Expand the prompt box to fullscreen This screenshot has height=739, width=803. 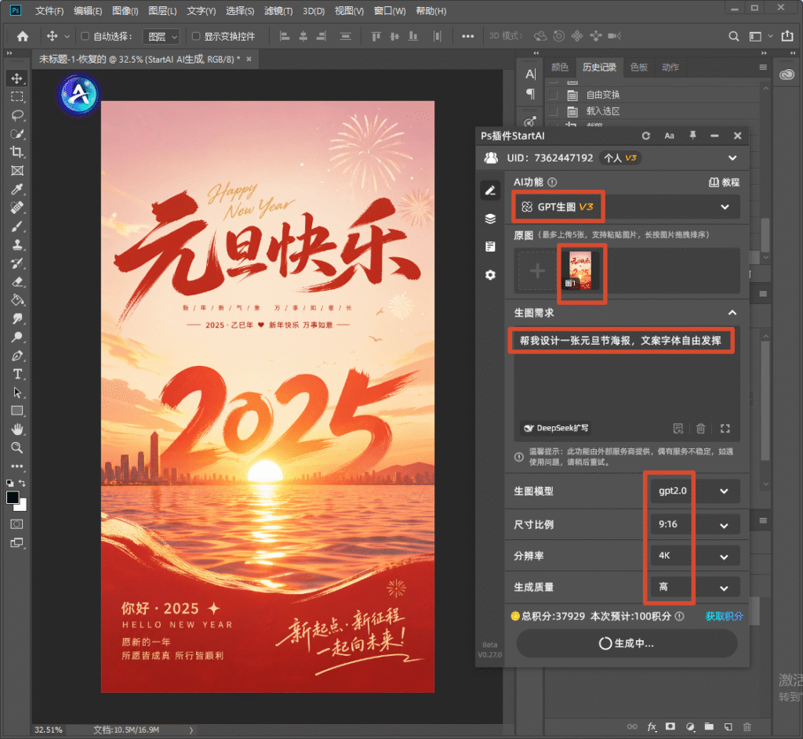[725, 429]
